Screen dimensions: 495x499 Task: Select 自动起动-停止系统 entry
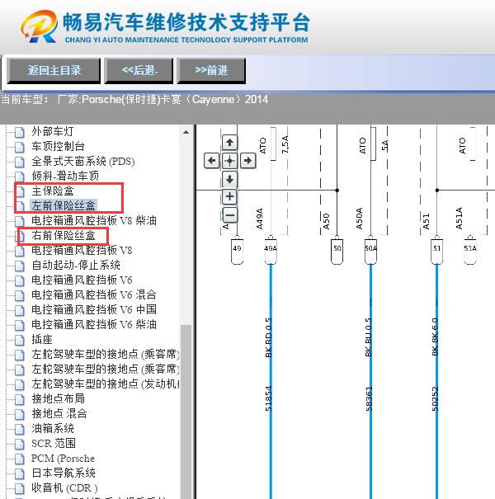coord(76,265)
